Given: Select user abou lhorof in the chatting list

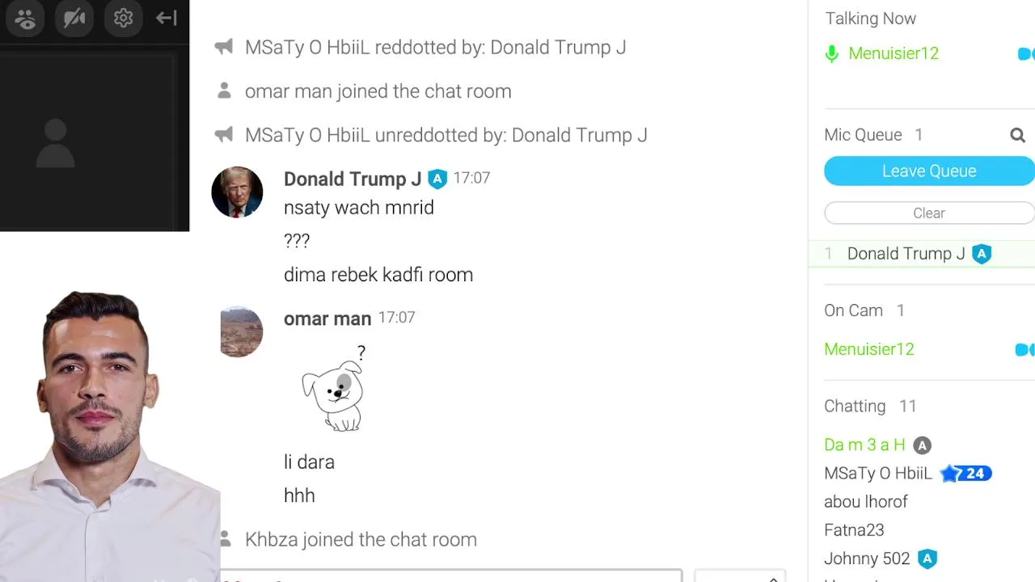Looking at the screenshot, I should coord(865,502).
